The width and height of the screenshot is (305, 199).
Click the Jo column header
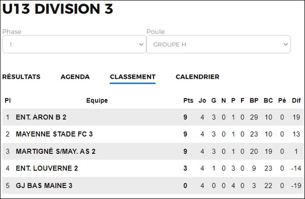click(x=202, y=101)
